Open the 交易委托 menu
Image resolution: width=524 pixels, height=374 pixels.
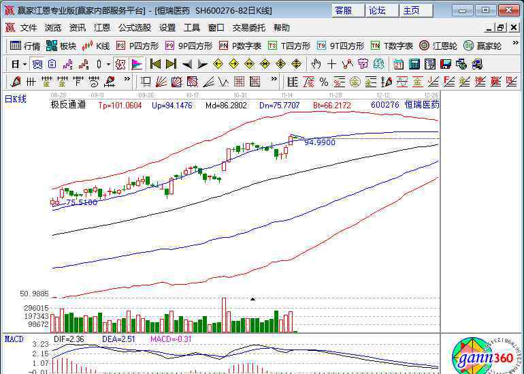[248, 28]
